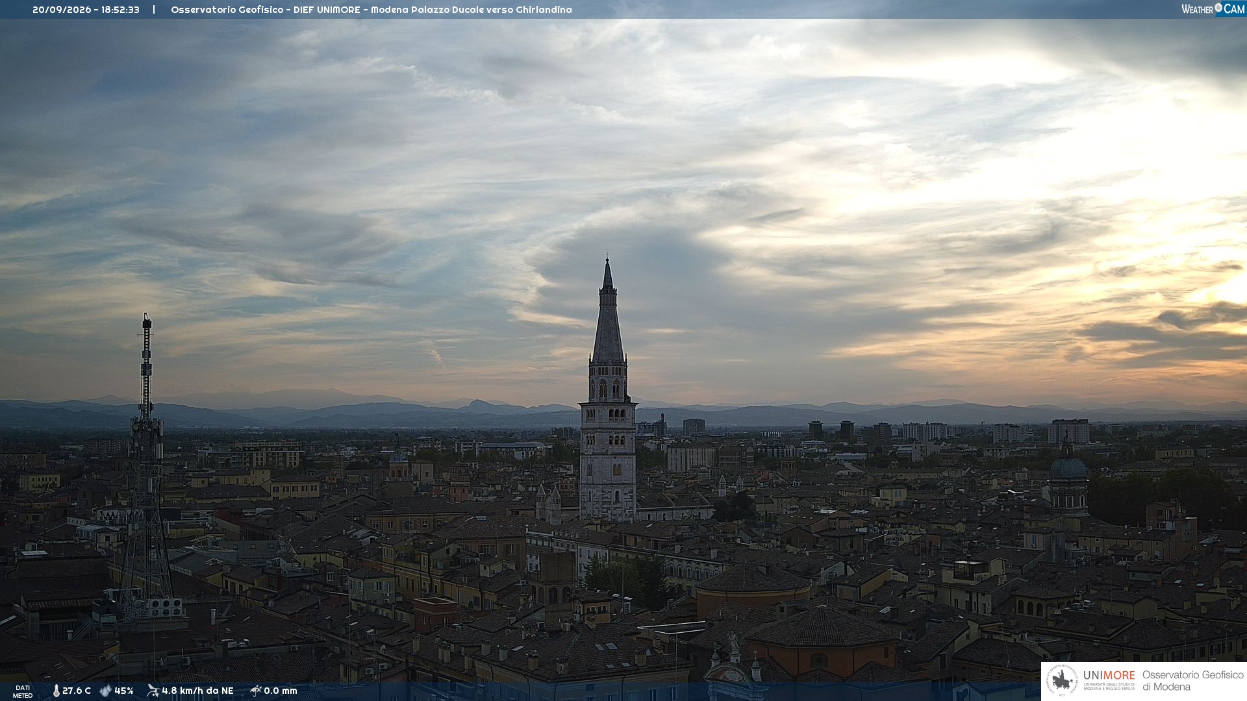
Task: Click the UNIMORE round seal emblem
Action: point(1062,681)
